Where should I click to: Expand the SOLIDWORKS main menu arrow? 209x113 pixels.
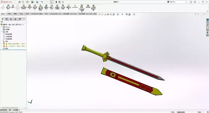(15, 2)
